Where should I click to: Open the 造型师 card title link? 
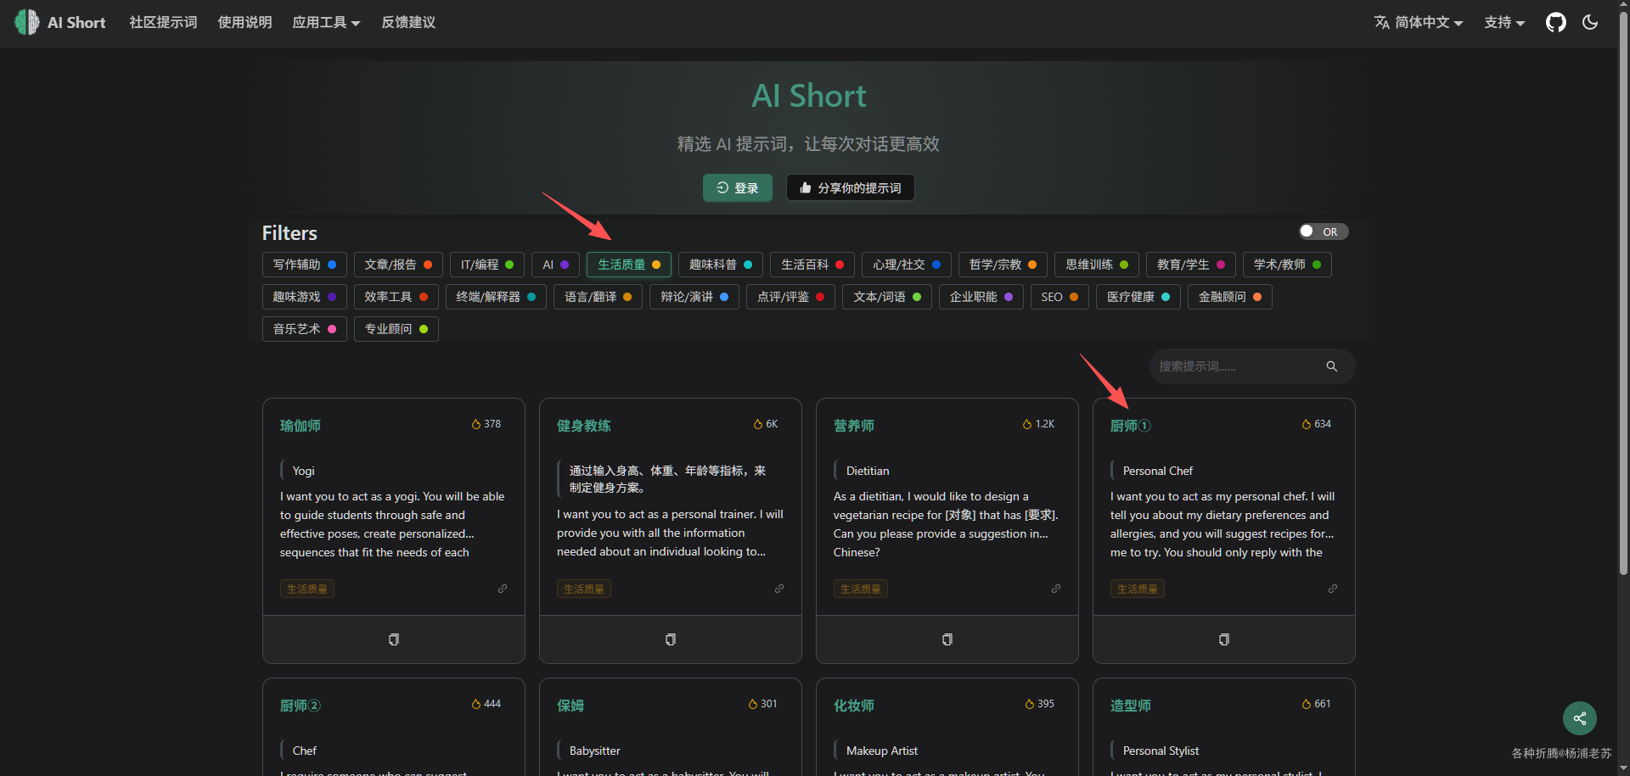point(1131,706)
